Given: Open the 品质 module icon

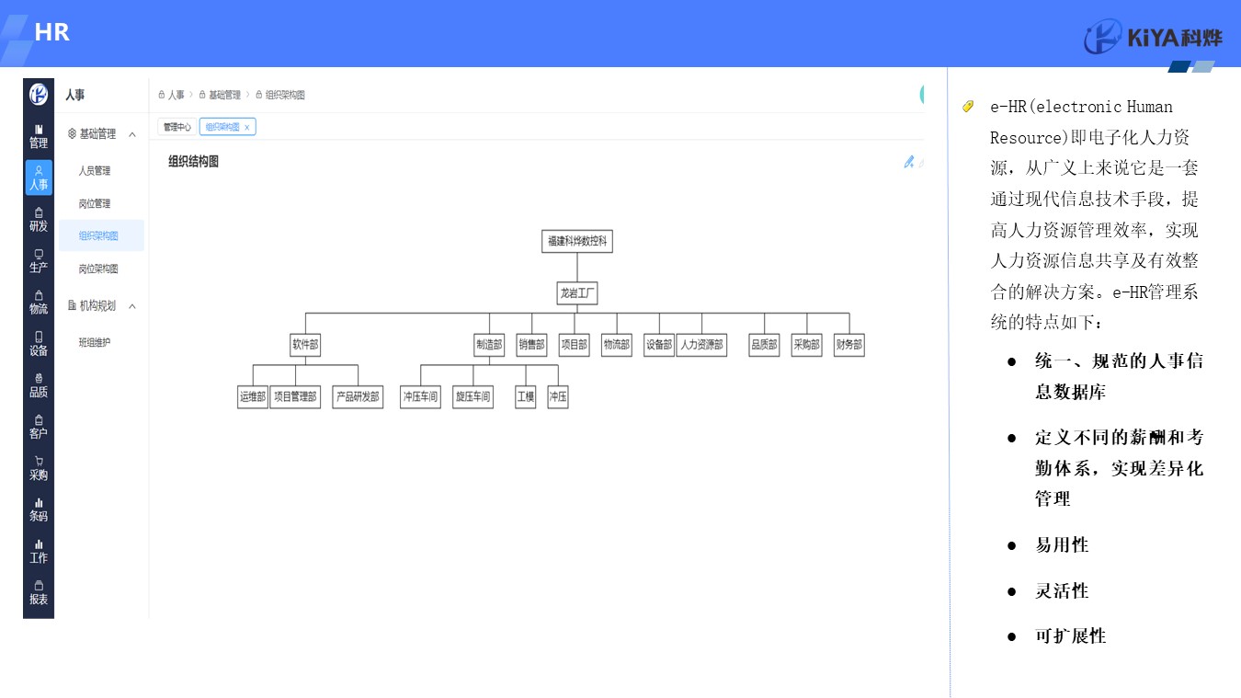Looking at the screenshot, I should [39, 384].
